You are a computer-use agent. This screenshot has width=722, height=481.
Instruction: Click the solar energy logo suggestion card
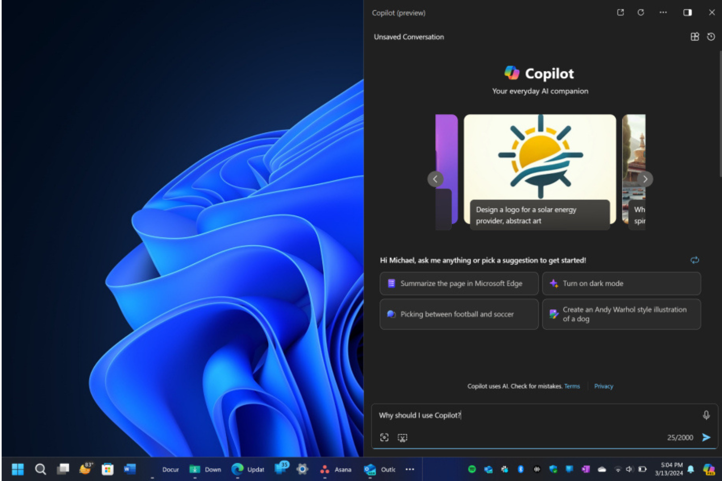coord(540,161)
